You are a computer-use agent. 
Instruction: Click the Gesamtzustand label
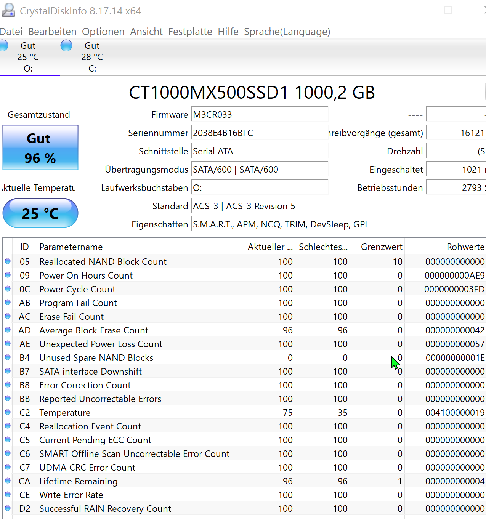click(x=39, y=115)
